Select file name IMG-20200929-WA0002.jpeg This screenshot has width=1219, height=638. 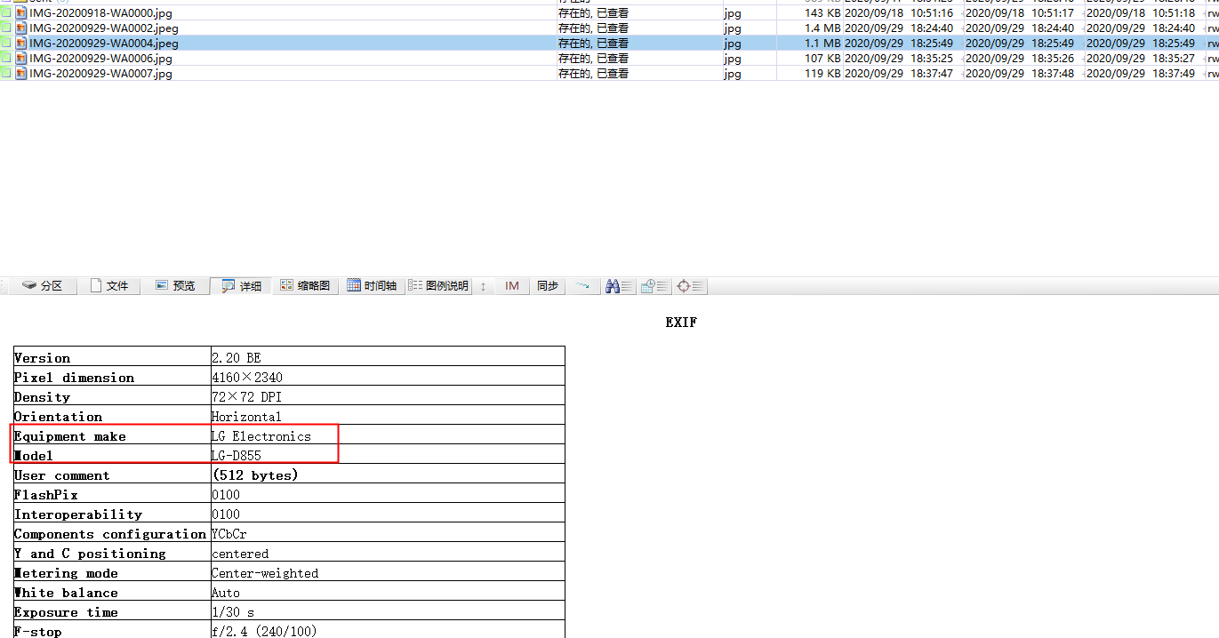click(103, 28)
